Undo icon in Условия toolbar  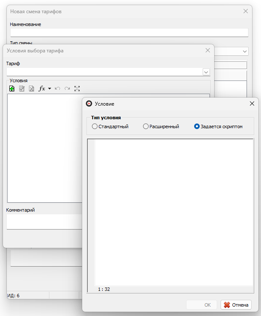tap(57, 89)
